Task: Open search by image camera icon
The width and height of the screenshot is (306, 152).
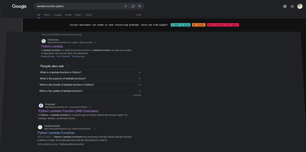Action: tap(133, 6)
